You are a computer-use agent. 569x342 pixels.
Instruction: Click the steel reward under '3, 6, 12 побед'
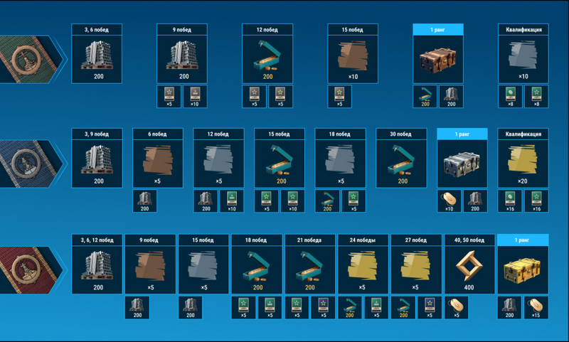97,267
